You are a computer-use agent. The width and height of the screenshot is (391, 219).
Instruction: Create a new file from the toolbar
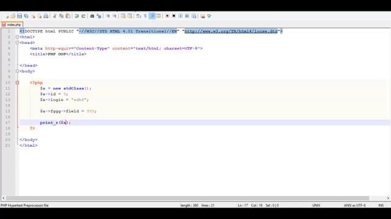[7, 16]
